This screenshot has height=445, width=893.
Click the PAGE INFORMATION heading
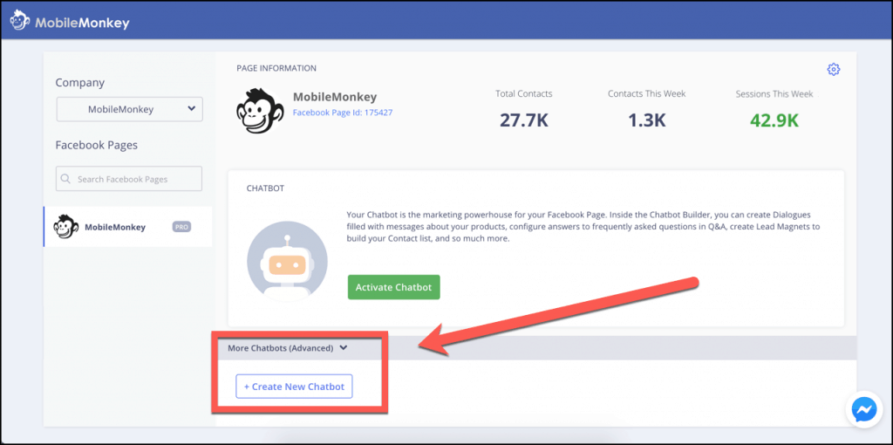click(276, 68)
